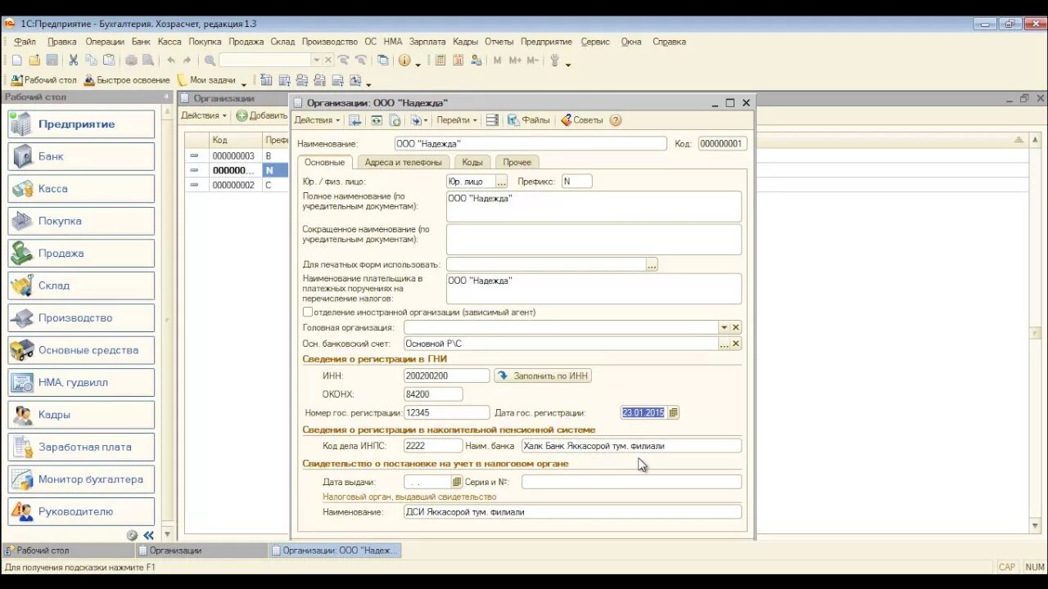1048x589 pixels.
Task: Click the refresh icon in organization form toolbar
Action: 377,120
